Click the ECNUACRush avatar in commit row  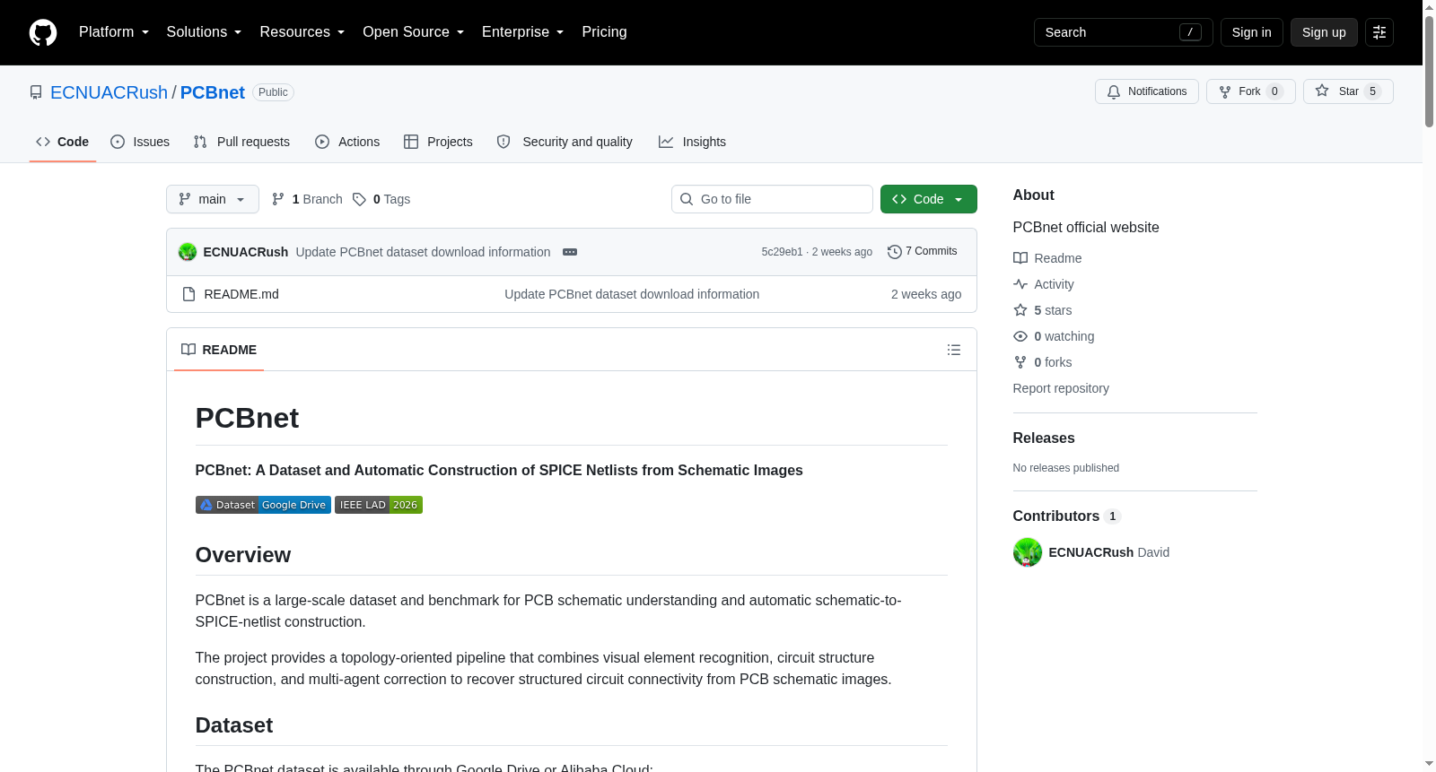[188, 252]
